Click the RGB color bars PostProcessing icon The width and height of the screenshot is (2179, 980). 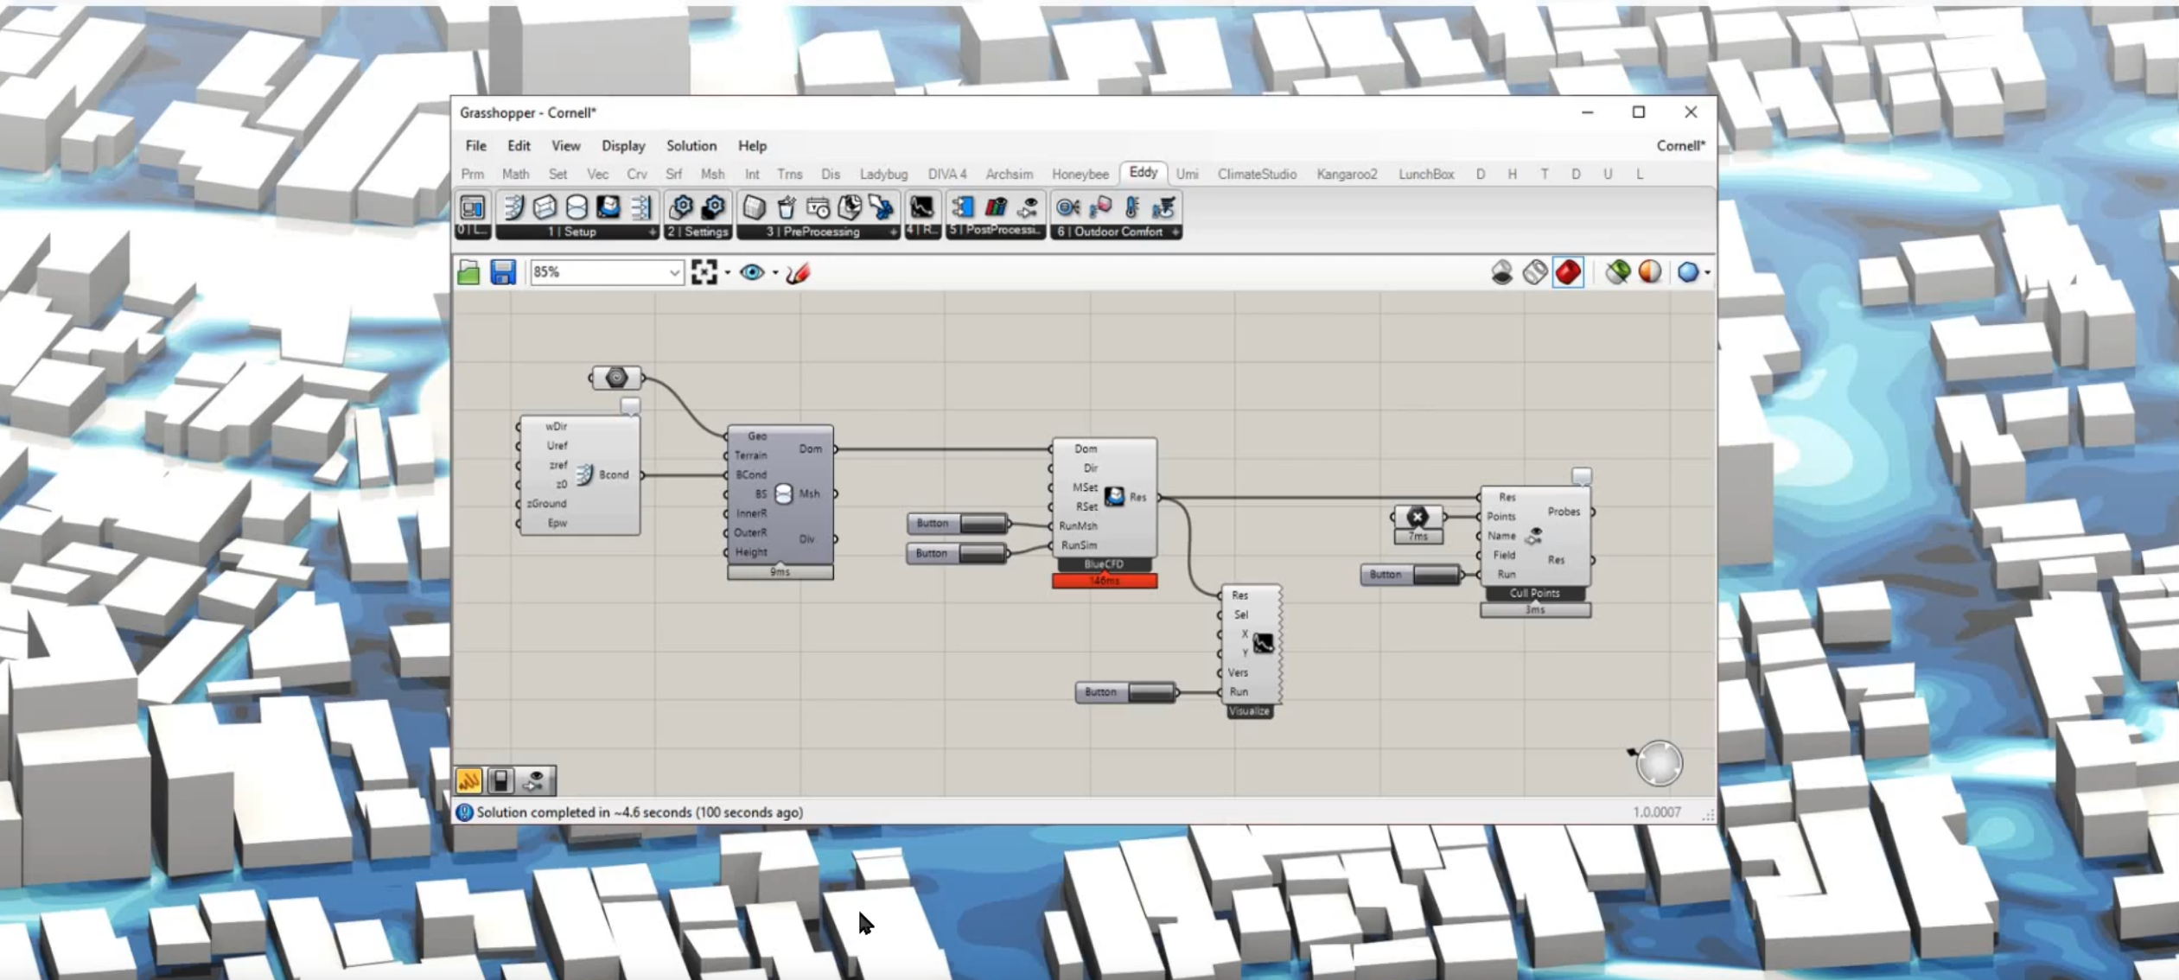996,207
